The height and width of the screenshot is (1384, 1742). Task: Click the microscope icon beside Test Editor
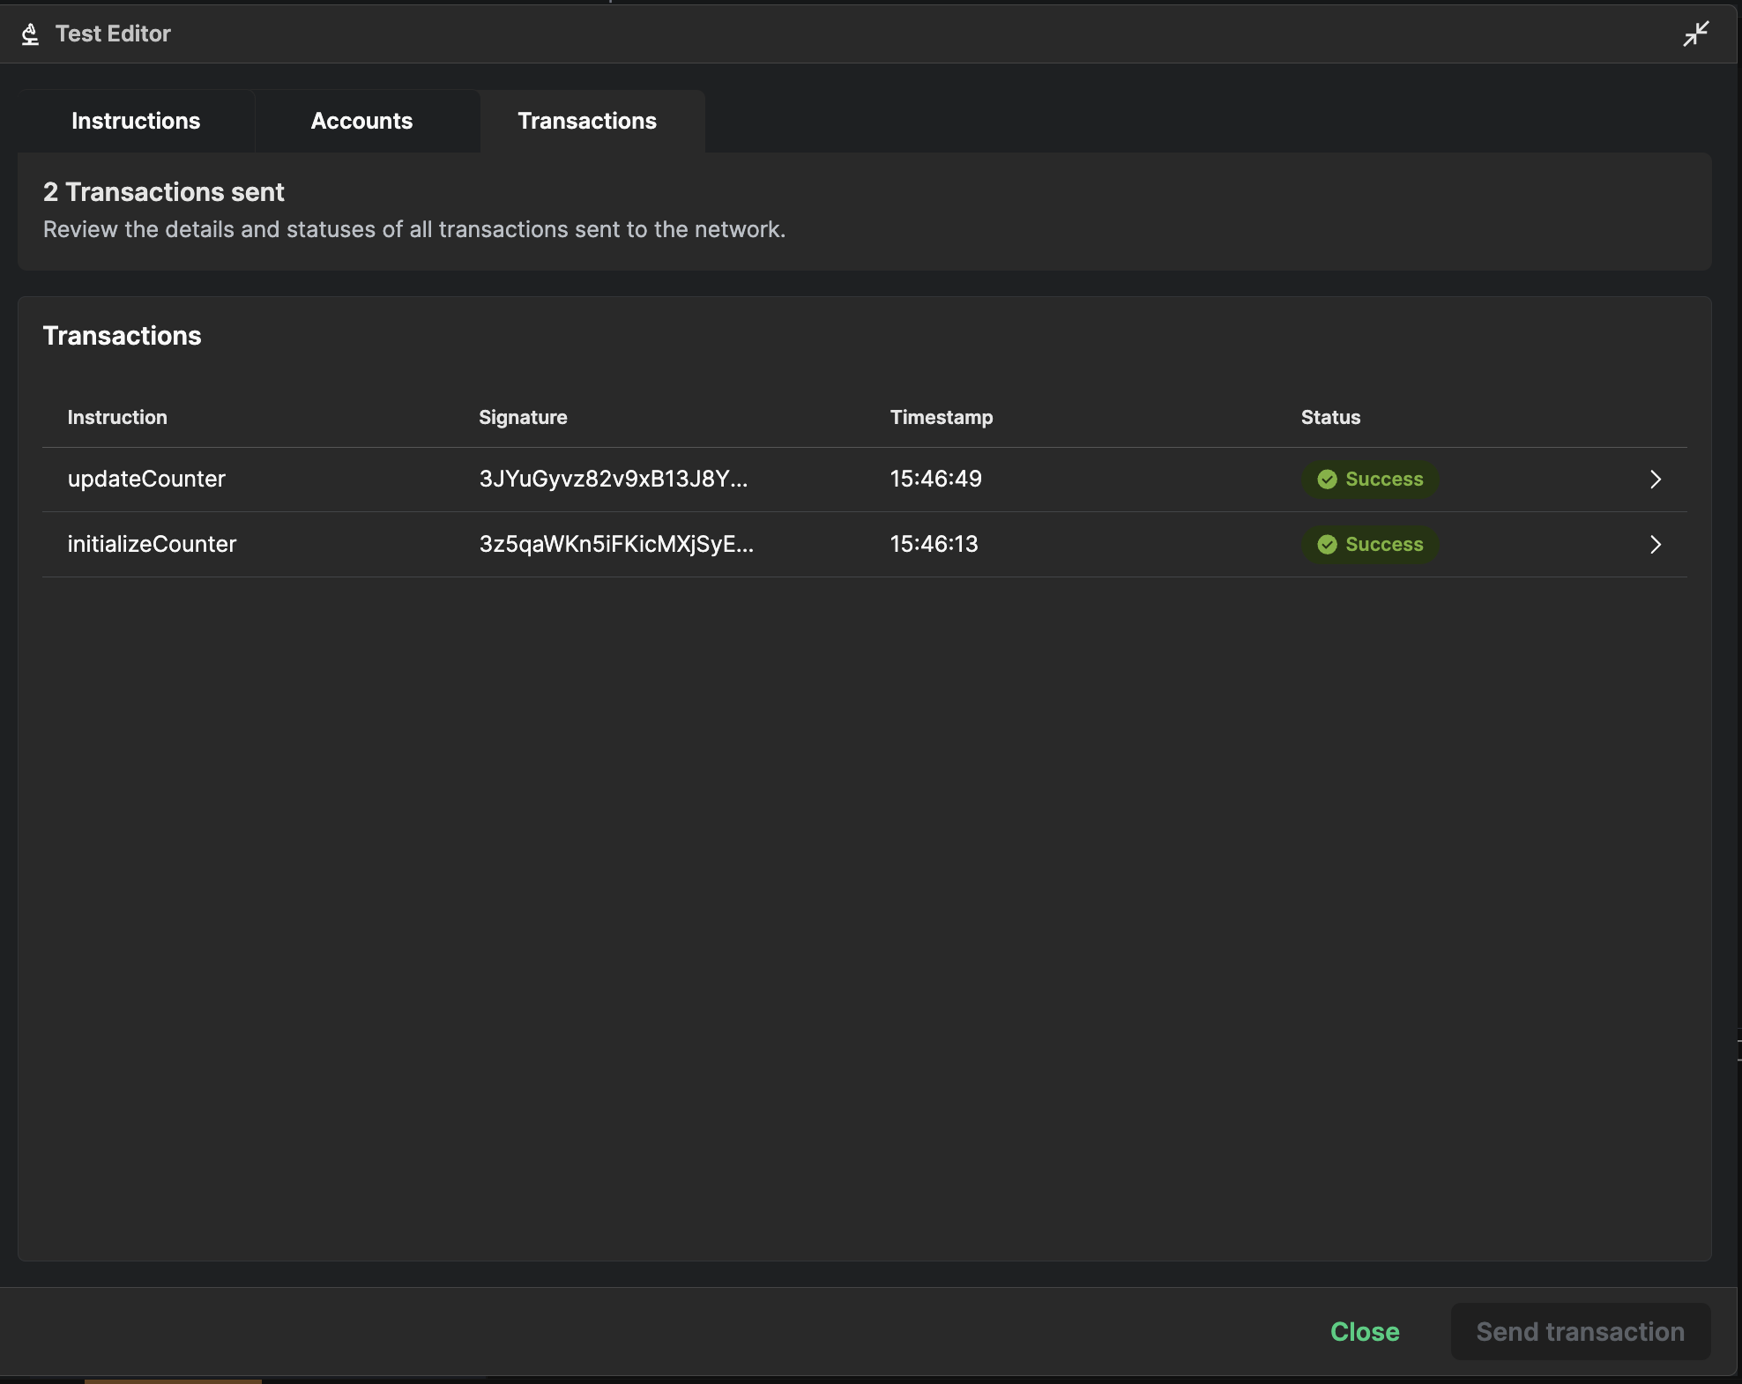point(29,33)
